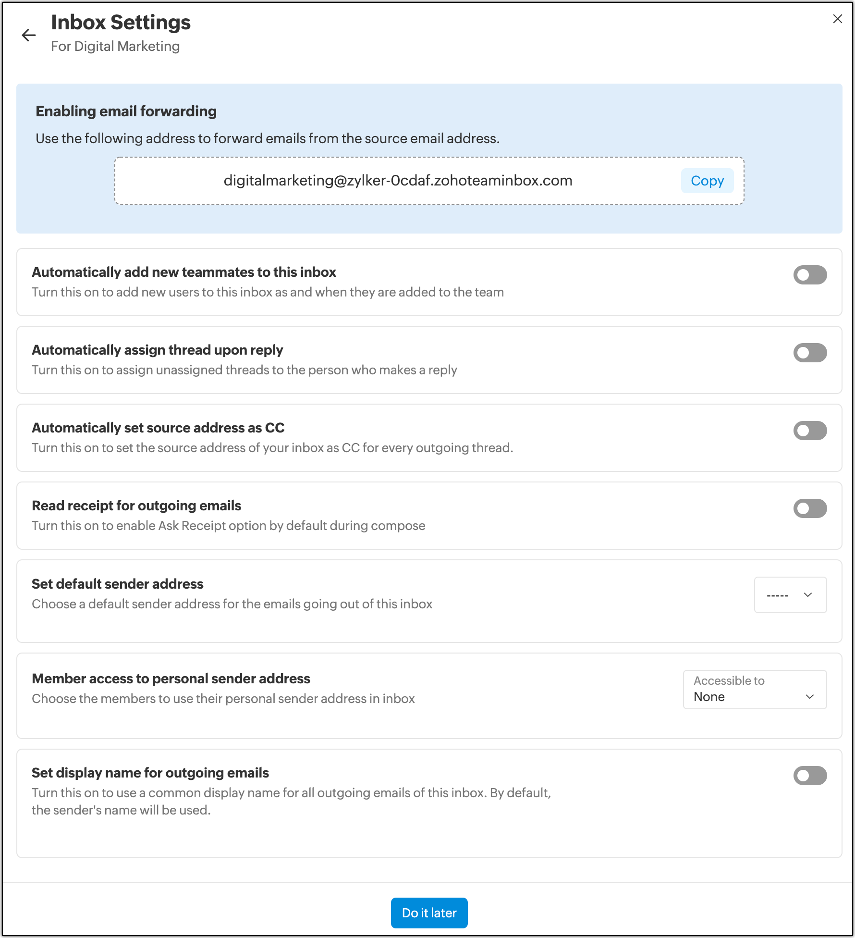The width and height of the screenshot is (855, 938).
Task: Open the default sender address dropdown
Action: click(x=790, y=595)
